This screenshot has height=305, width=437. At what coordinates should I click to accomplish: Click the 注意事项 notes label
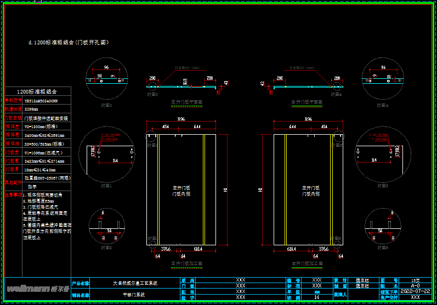14,194
